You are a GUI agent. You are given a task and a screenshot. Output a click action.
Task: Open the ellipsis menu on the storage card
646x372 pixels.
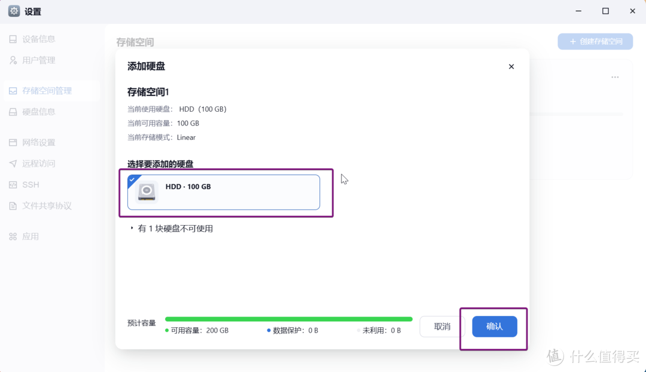(615, 76)
